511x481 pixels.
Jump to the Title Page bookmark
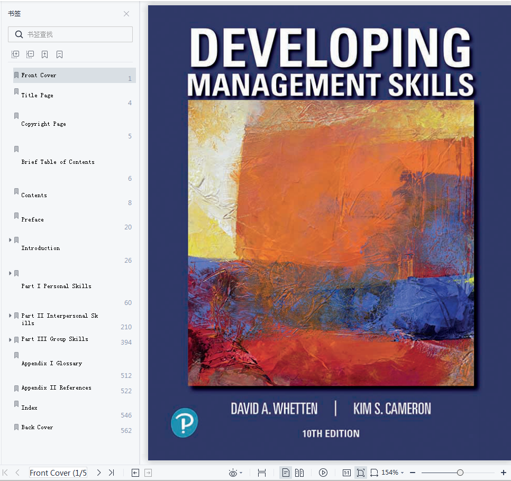37,96
